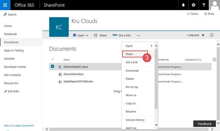Click the Checked Out To column header

(x=193, y=60)
